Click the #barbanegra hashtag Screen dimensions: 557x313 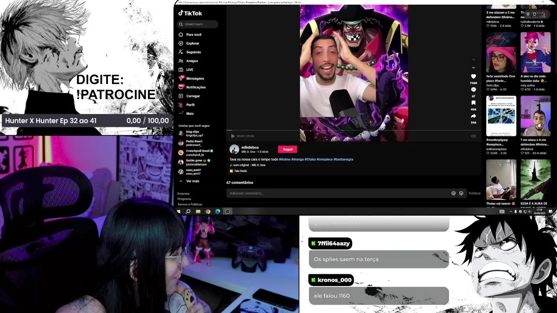[343, 160]
